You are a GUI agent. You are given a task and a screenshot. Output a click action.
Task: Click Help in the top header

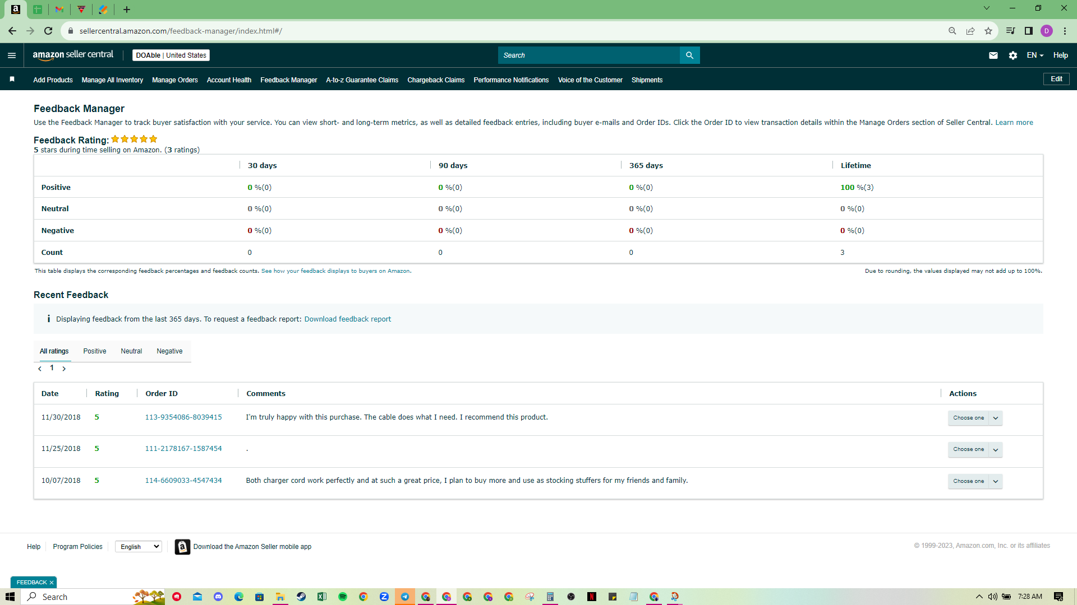pyautogui.click(x=1060, y=55)
